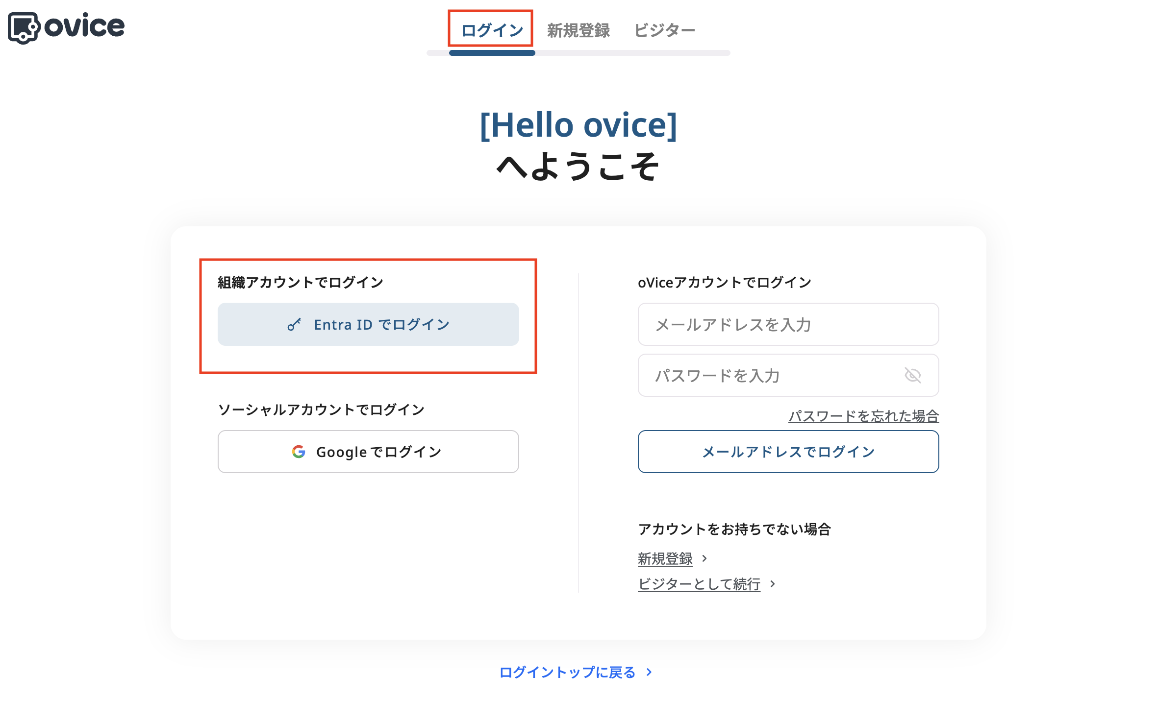Click chevron next to ログイントップに戻る
1157x722 pixels.
click(649, 672)
